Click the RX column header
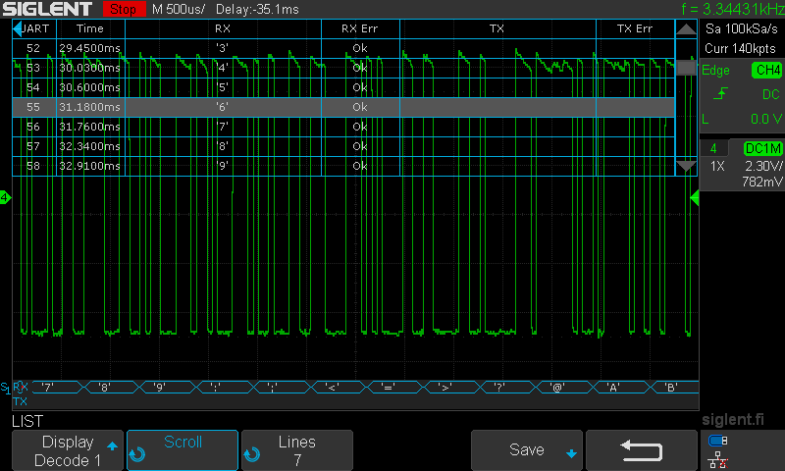 (x=223, y=28)
